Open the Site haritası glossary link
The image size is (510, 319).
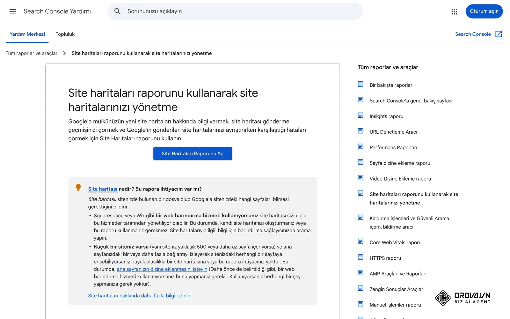[x=103, y=189]
